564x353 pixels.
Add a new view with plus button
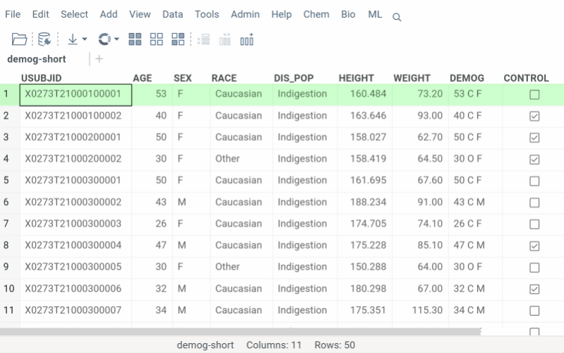click(99, 59)
